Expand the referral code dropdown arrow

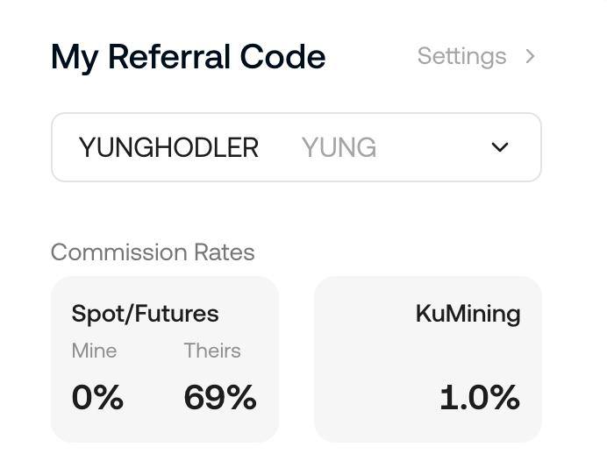(499, 147)
